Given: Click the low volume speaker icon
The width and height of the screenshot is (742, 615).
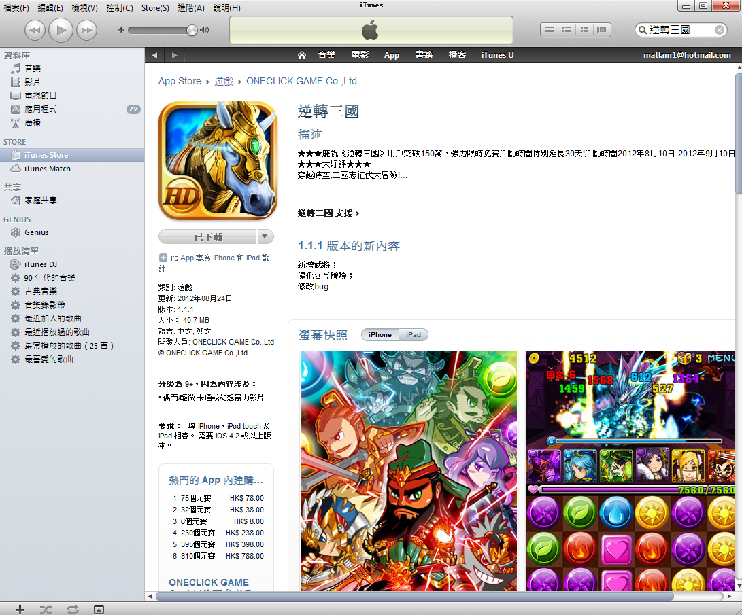Looking at the screenshot, I should click(x=120, y=30).
